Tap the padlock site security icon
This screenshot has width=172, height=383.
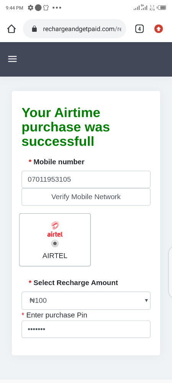pos(34,29)
